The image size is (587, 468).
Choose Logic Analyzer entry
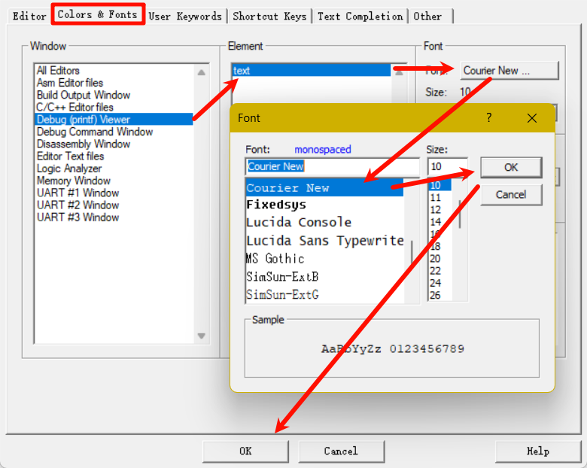point(114,169)
